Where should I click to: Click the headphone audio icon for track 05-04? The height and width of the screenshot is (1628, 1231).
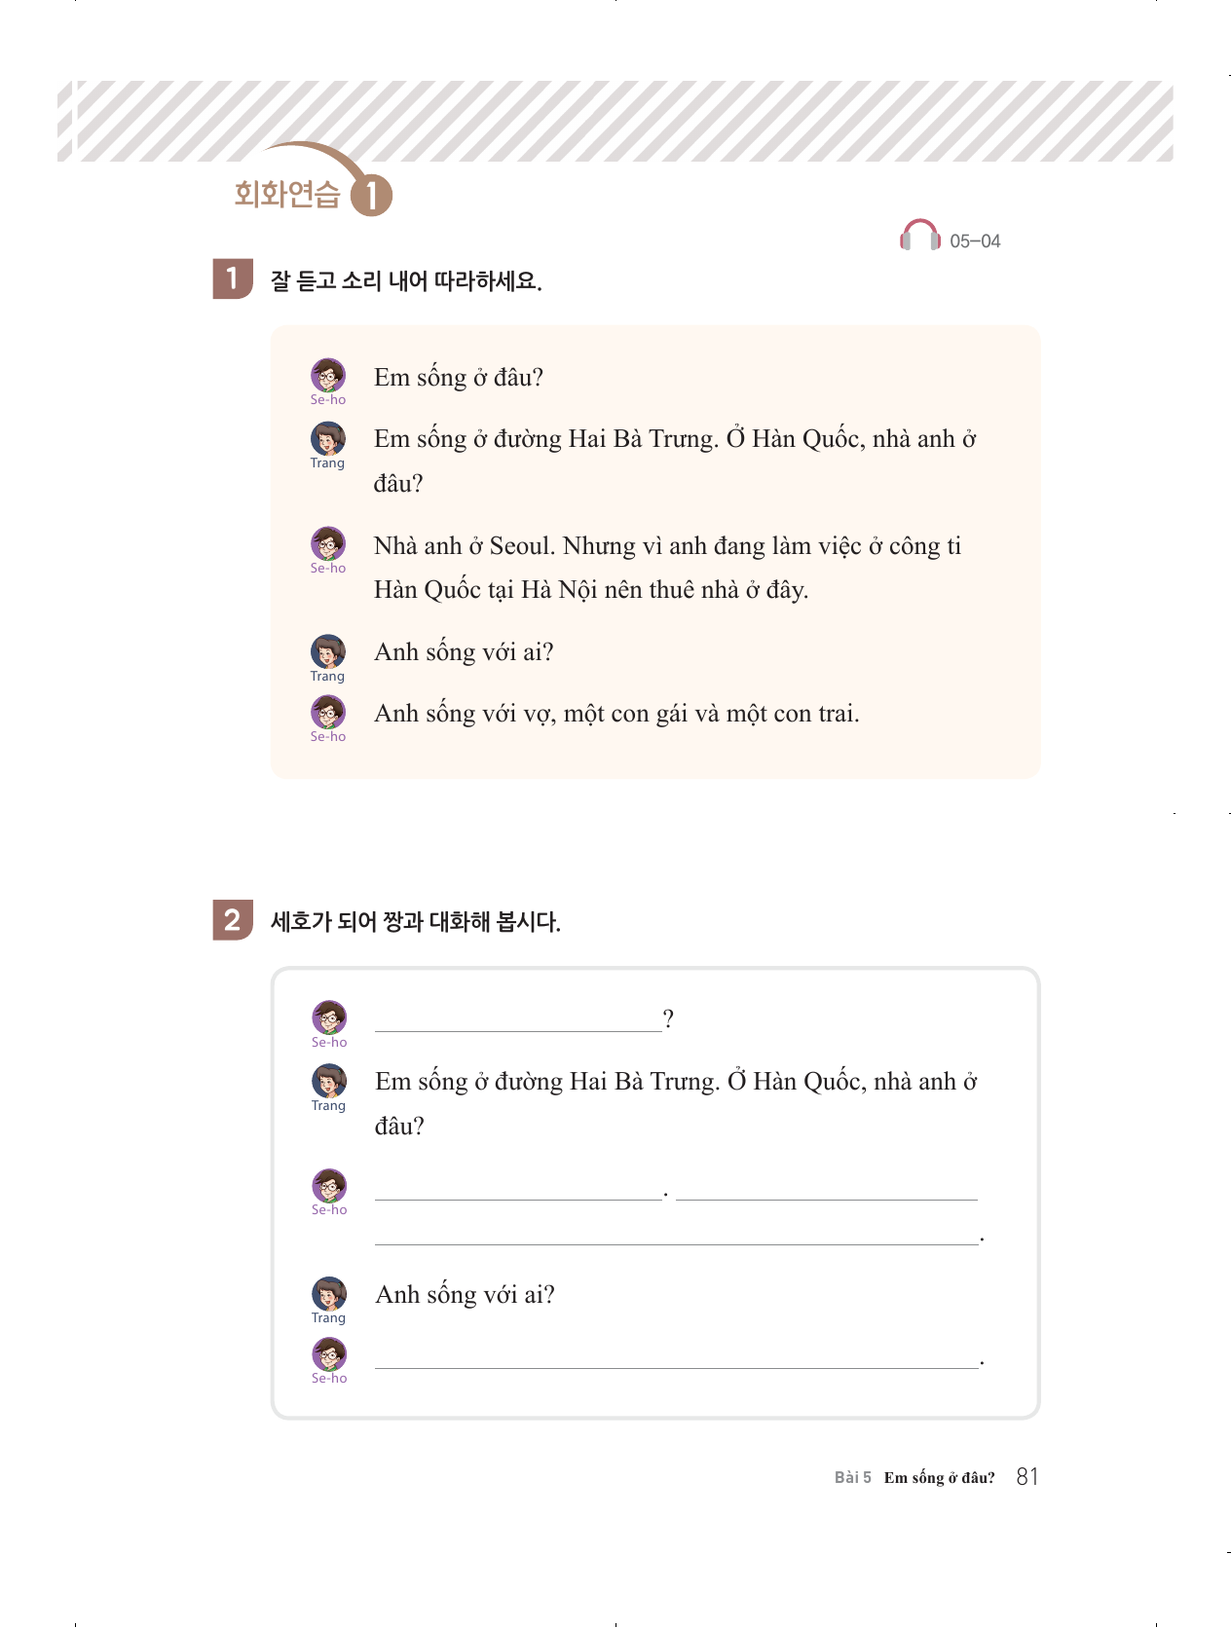(x=919, y=237)
